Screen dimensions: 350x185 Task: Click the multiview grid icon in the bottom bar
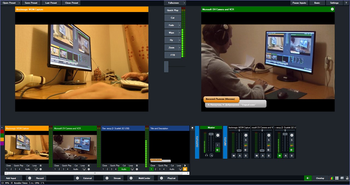tap(337, 178)
